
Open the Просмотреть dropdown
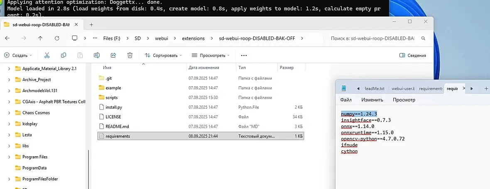[x=211, y=56]
